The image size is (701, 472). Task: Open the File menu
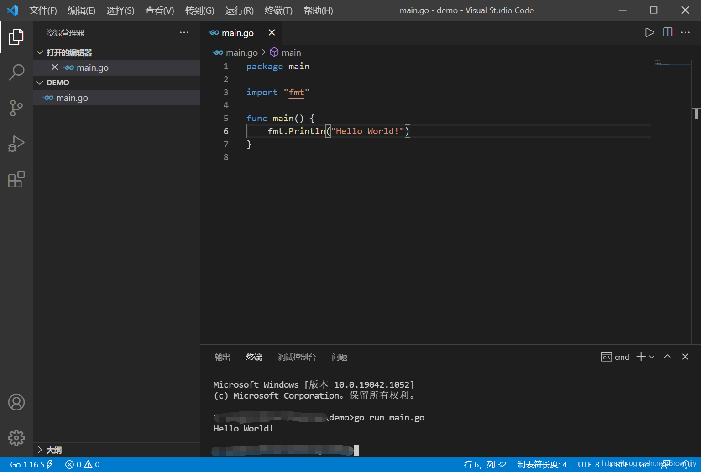(43, 10)
